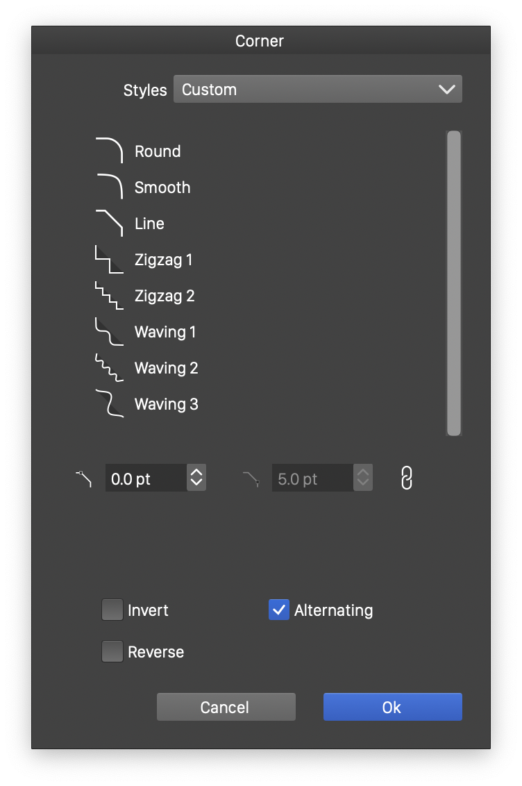Select the Waving 3 list entry label
The width and height of the screenshot is (522, 786).
tap(167, 404)
